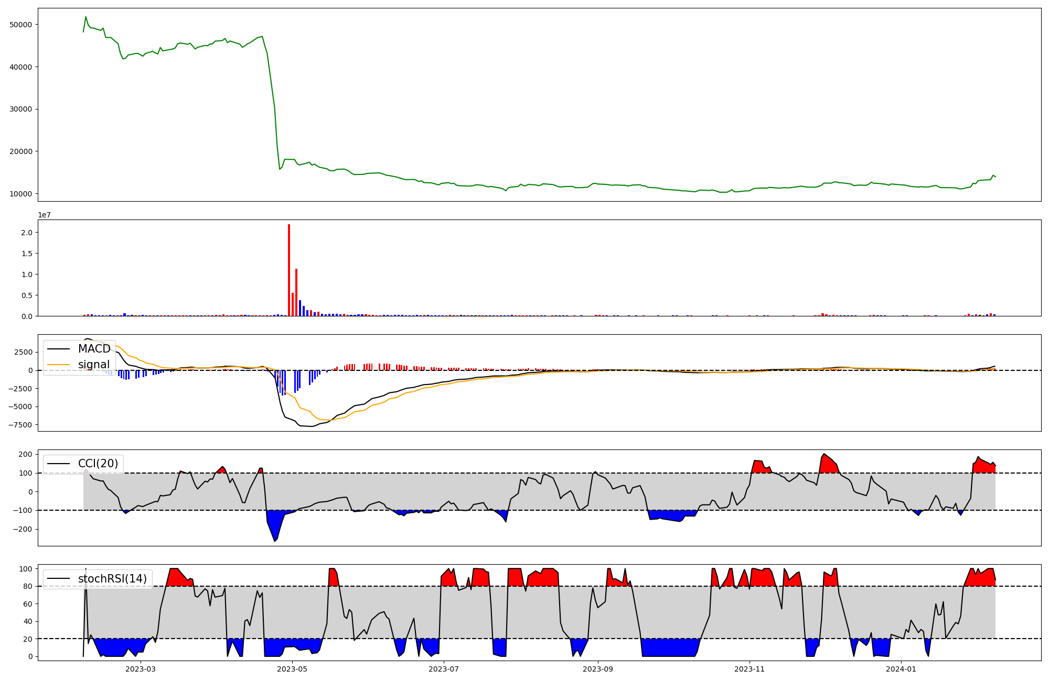Click the -200 tick on CCI axis
The image size is (1049, 681).
(x=24, y=529)
